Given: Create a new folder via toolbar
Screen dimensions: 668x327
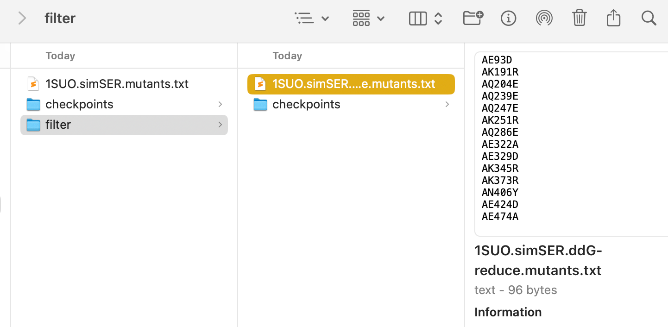Looking at the screenshot, I should [473, 18].
